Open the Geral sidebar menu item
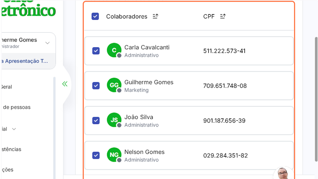 point(6,87)
